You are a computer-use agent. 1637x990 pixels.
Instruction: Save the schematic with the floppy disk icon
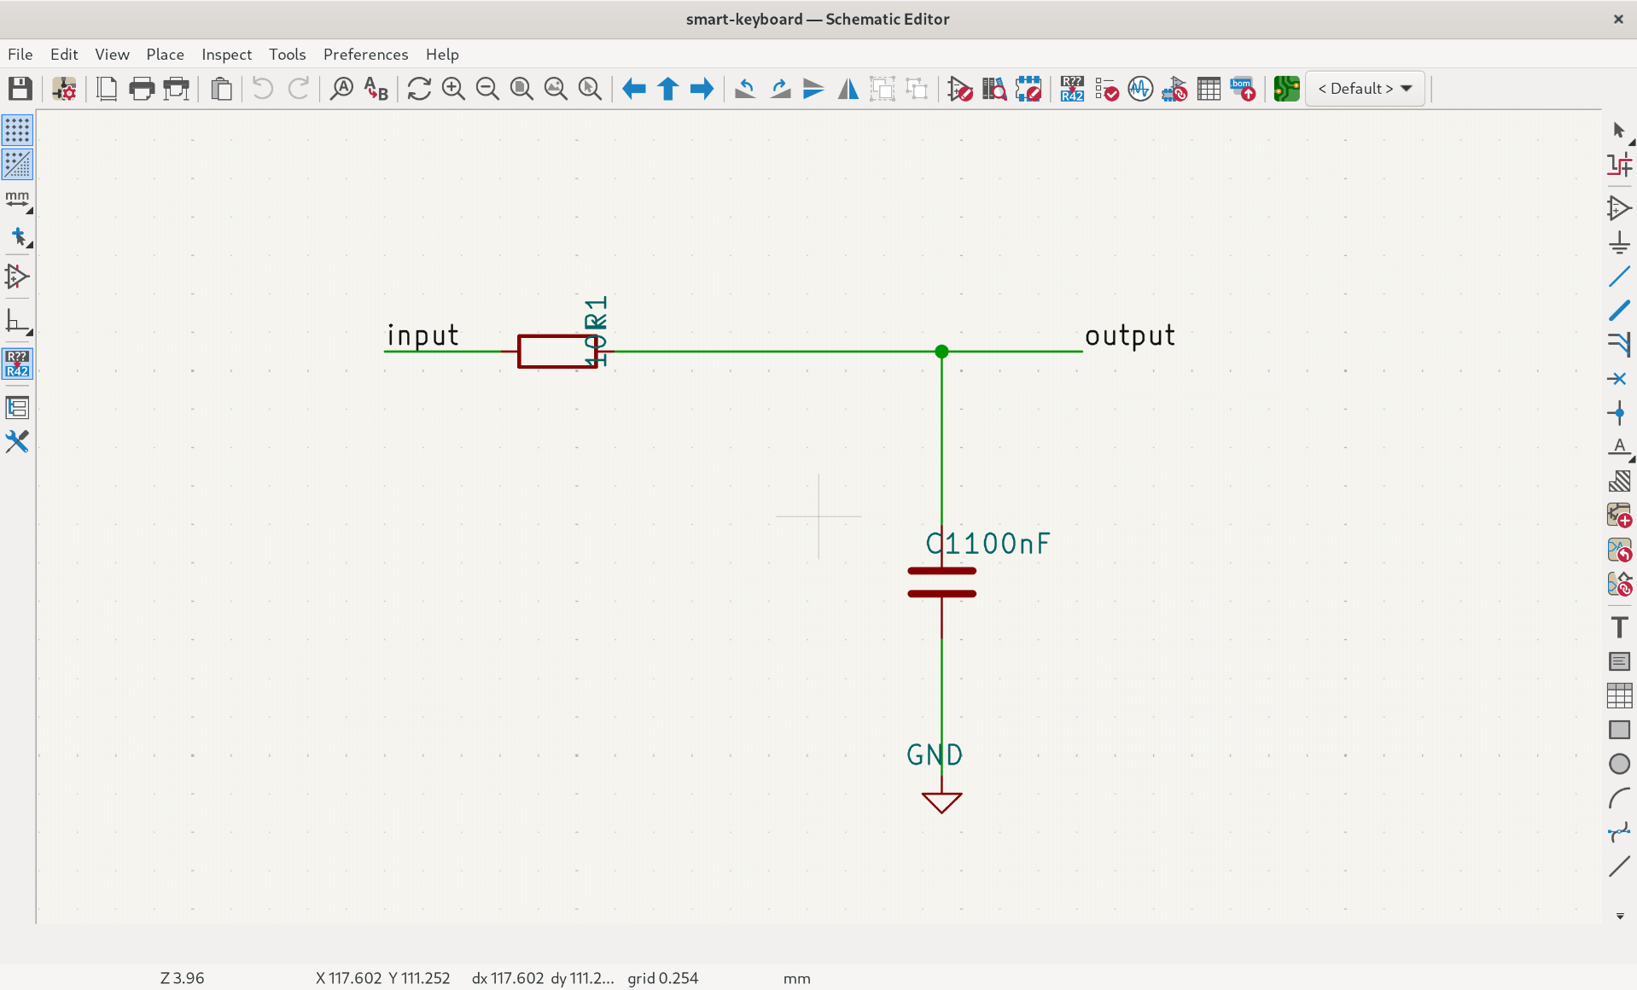point(20,89)
